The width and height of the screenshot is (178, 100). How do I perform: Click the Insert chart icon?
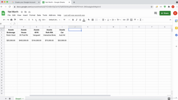click(131, 20)
